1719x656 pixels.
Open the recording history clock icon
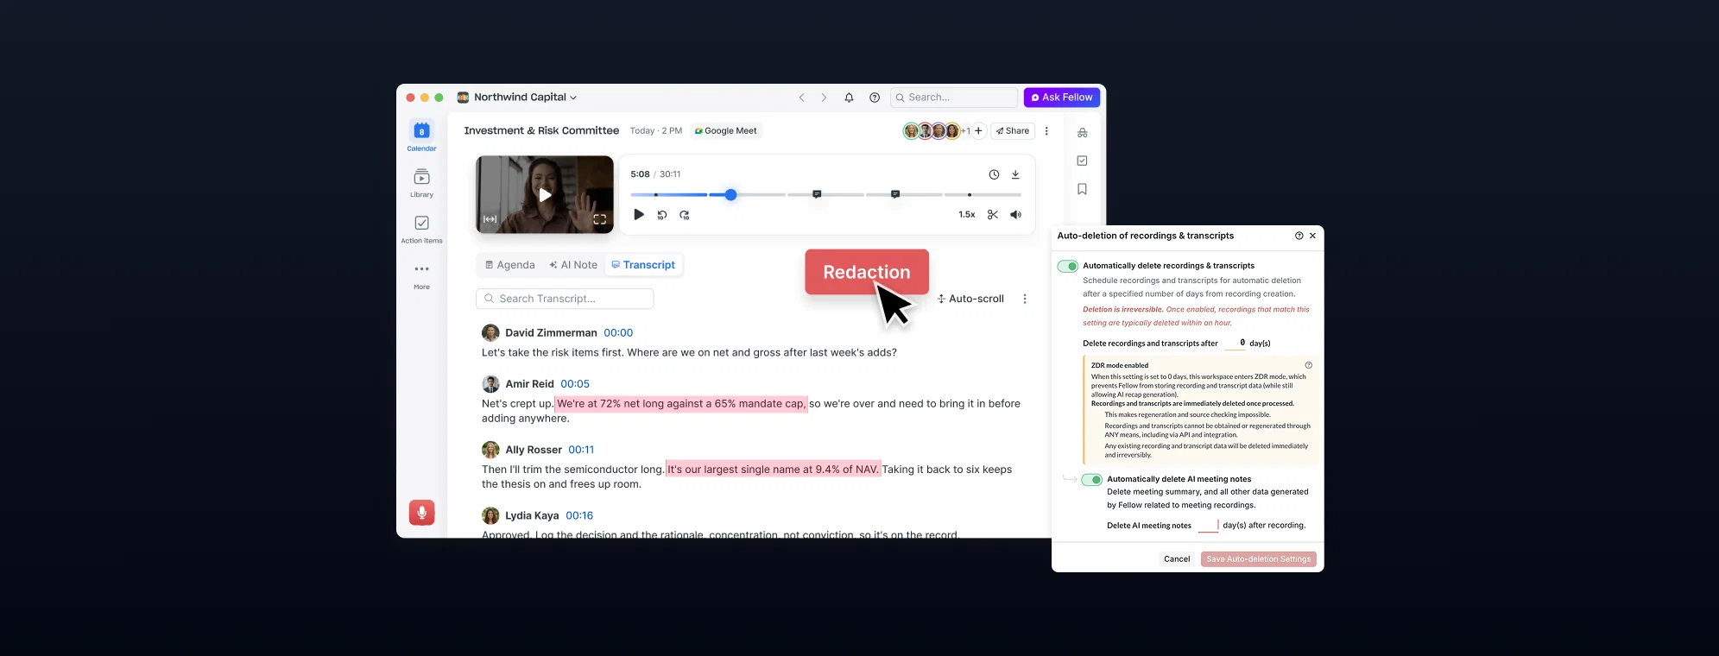(x=994, y=174)
